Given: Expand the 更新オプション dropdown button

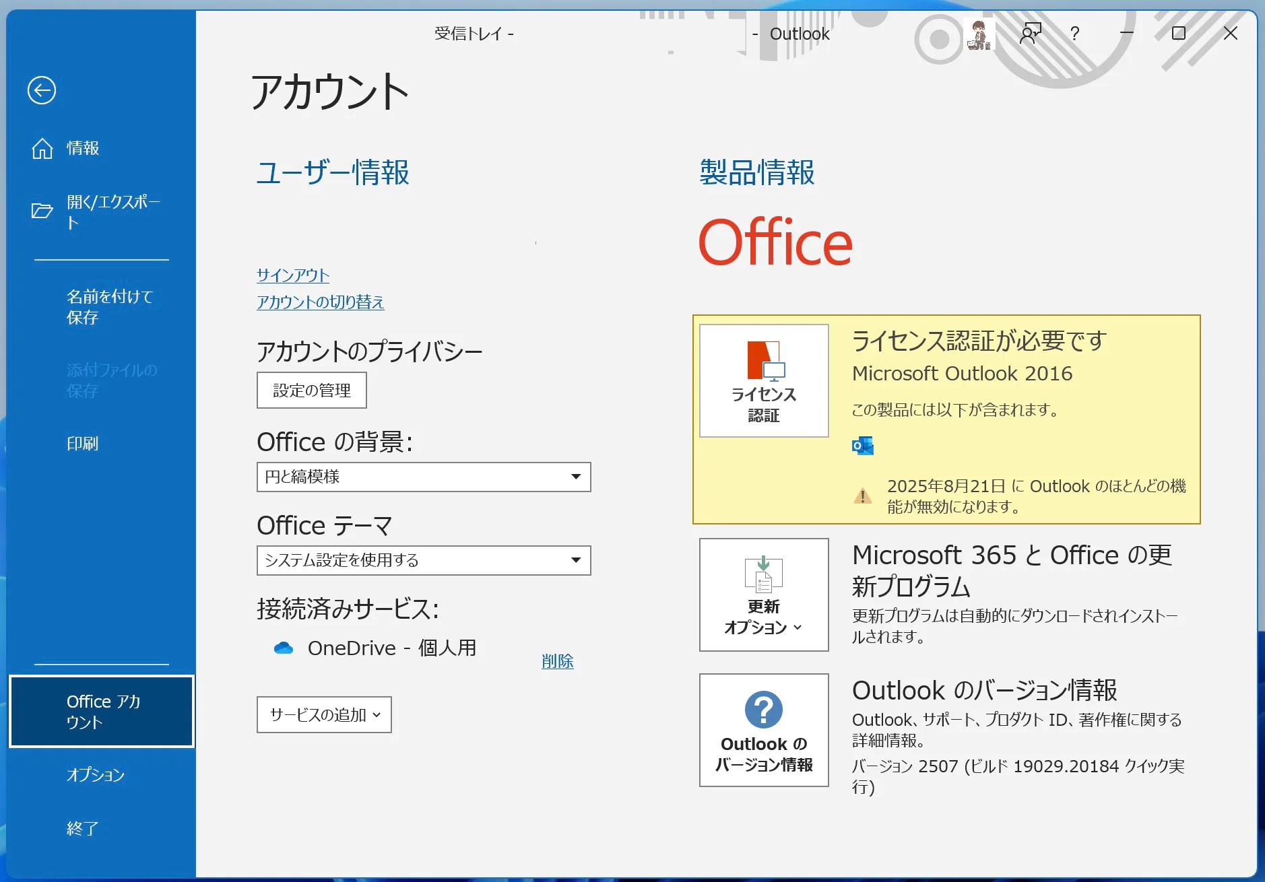Looking at the screenshot, I should coord(764,595).
